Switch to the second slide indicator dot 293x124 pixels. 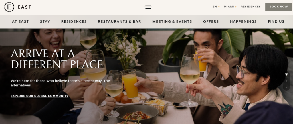tap(286, 81)
